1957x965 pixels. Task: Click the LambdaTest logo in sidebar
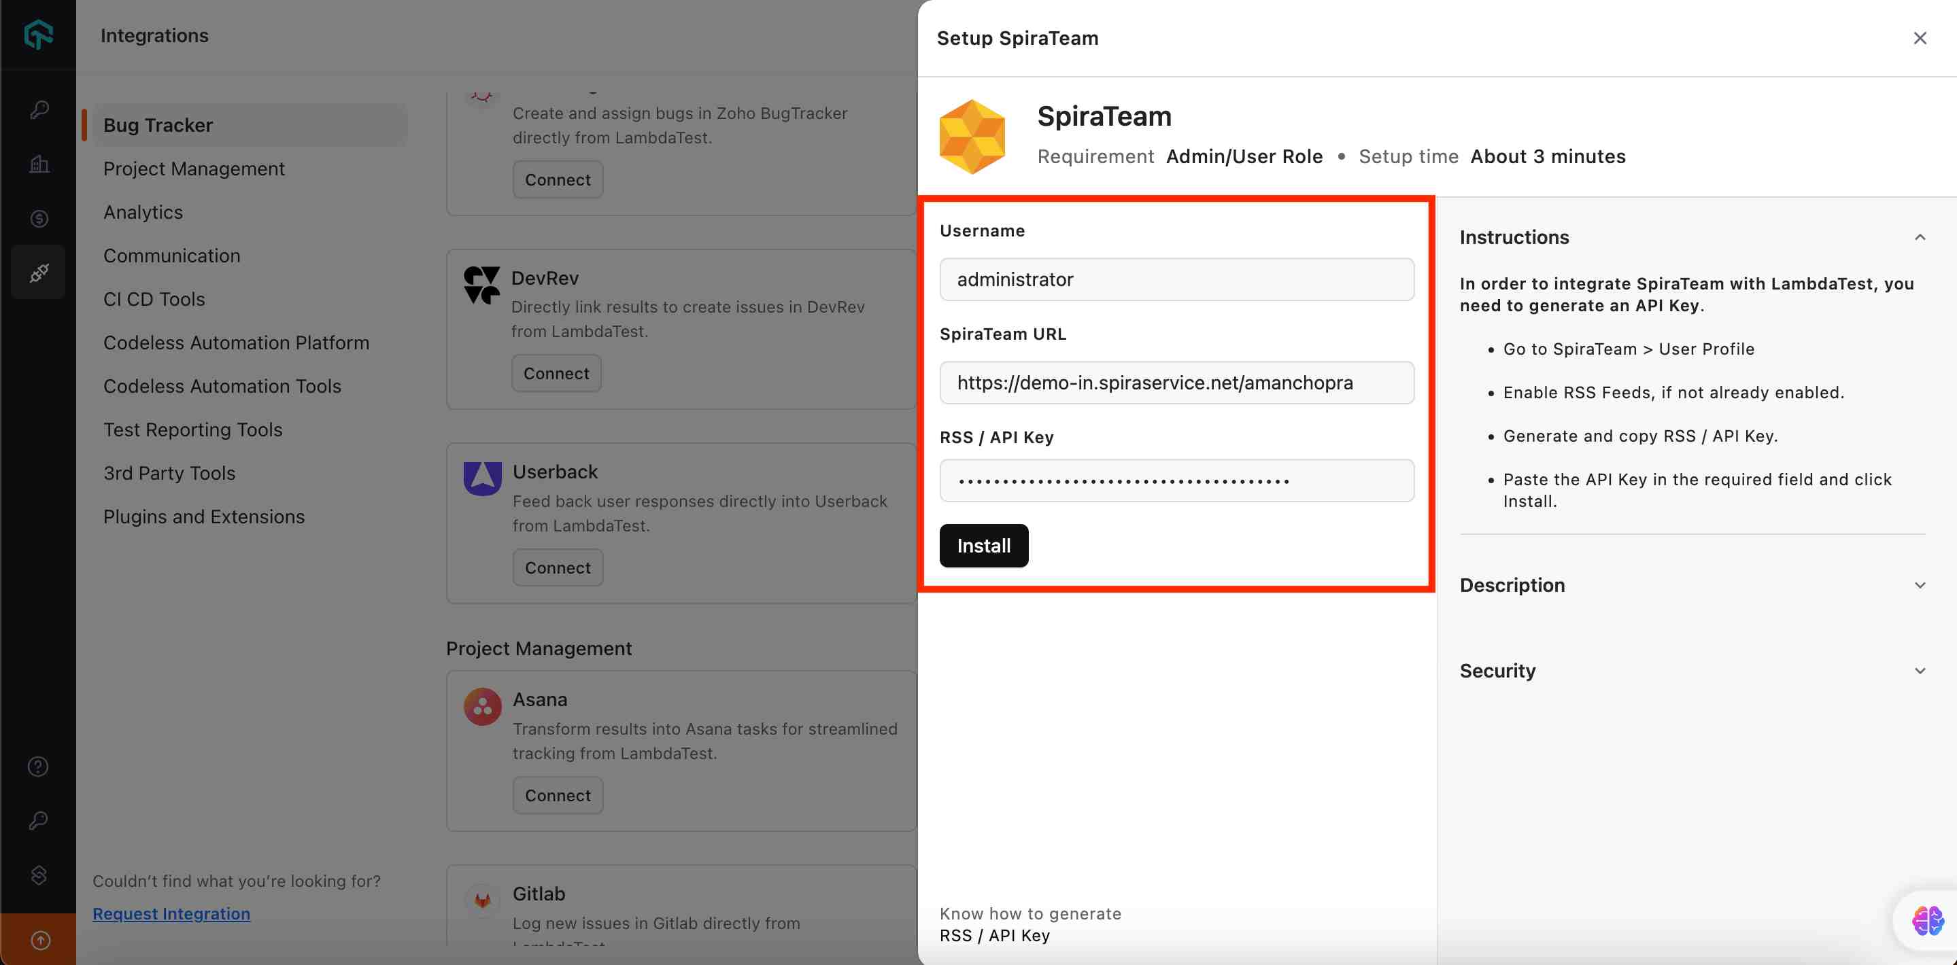pyautogui.click(x=38, y=34)
